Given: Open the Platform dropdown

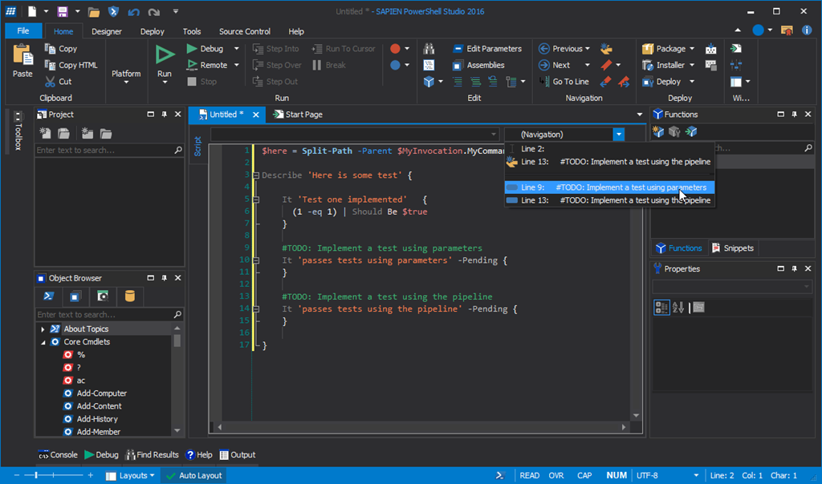Looking at the screenshot, I should coord(126,76).
